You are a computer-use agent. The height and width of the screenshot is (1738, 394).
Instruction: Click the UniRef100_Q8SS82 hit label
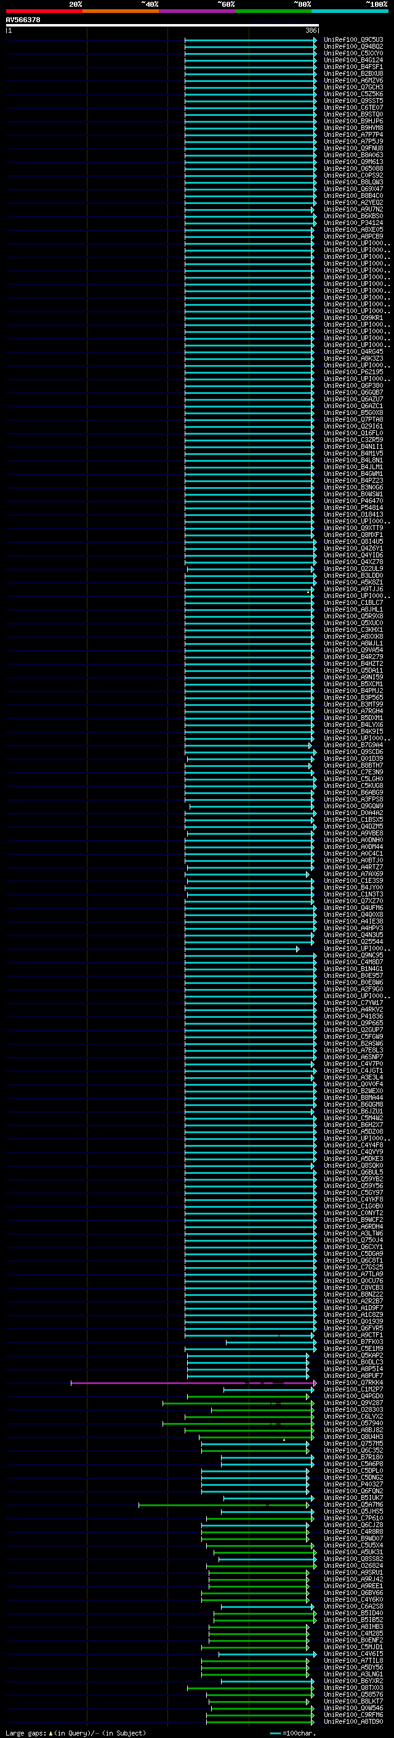(353, 1559)
